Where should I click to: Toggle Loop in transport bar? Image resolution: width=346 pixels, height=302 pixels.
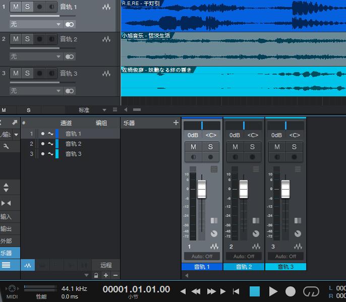pyautogui.click(x=311, y=291)
